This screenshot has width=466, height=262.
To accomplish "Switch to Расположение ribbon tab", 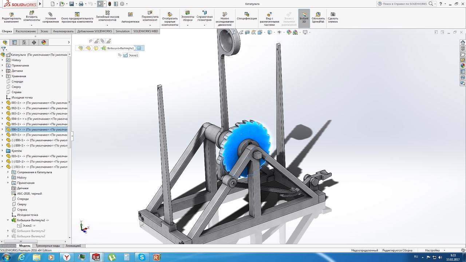I will tap(25, 31).
